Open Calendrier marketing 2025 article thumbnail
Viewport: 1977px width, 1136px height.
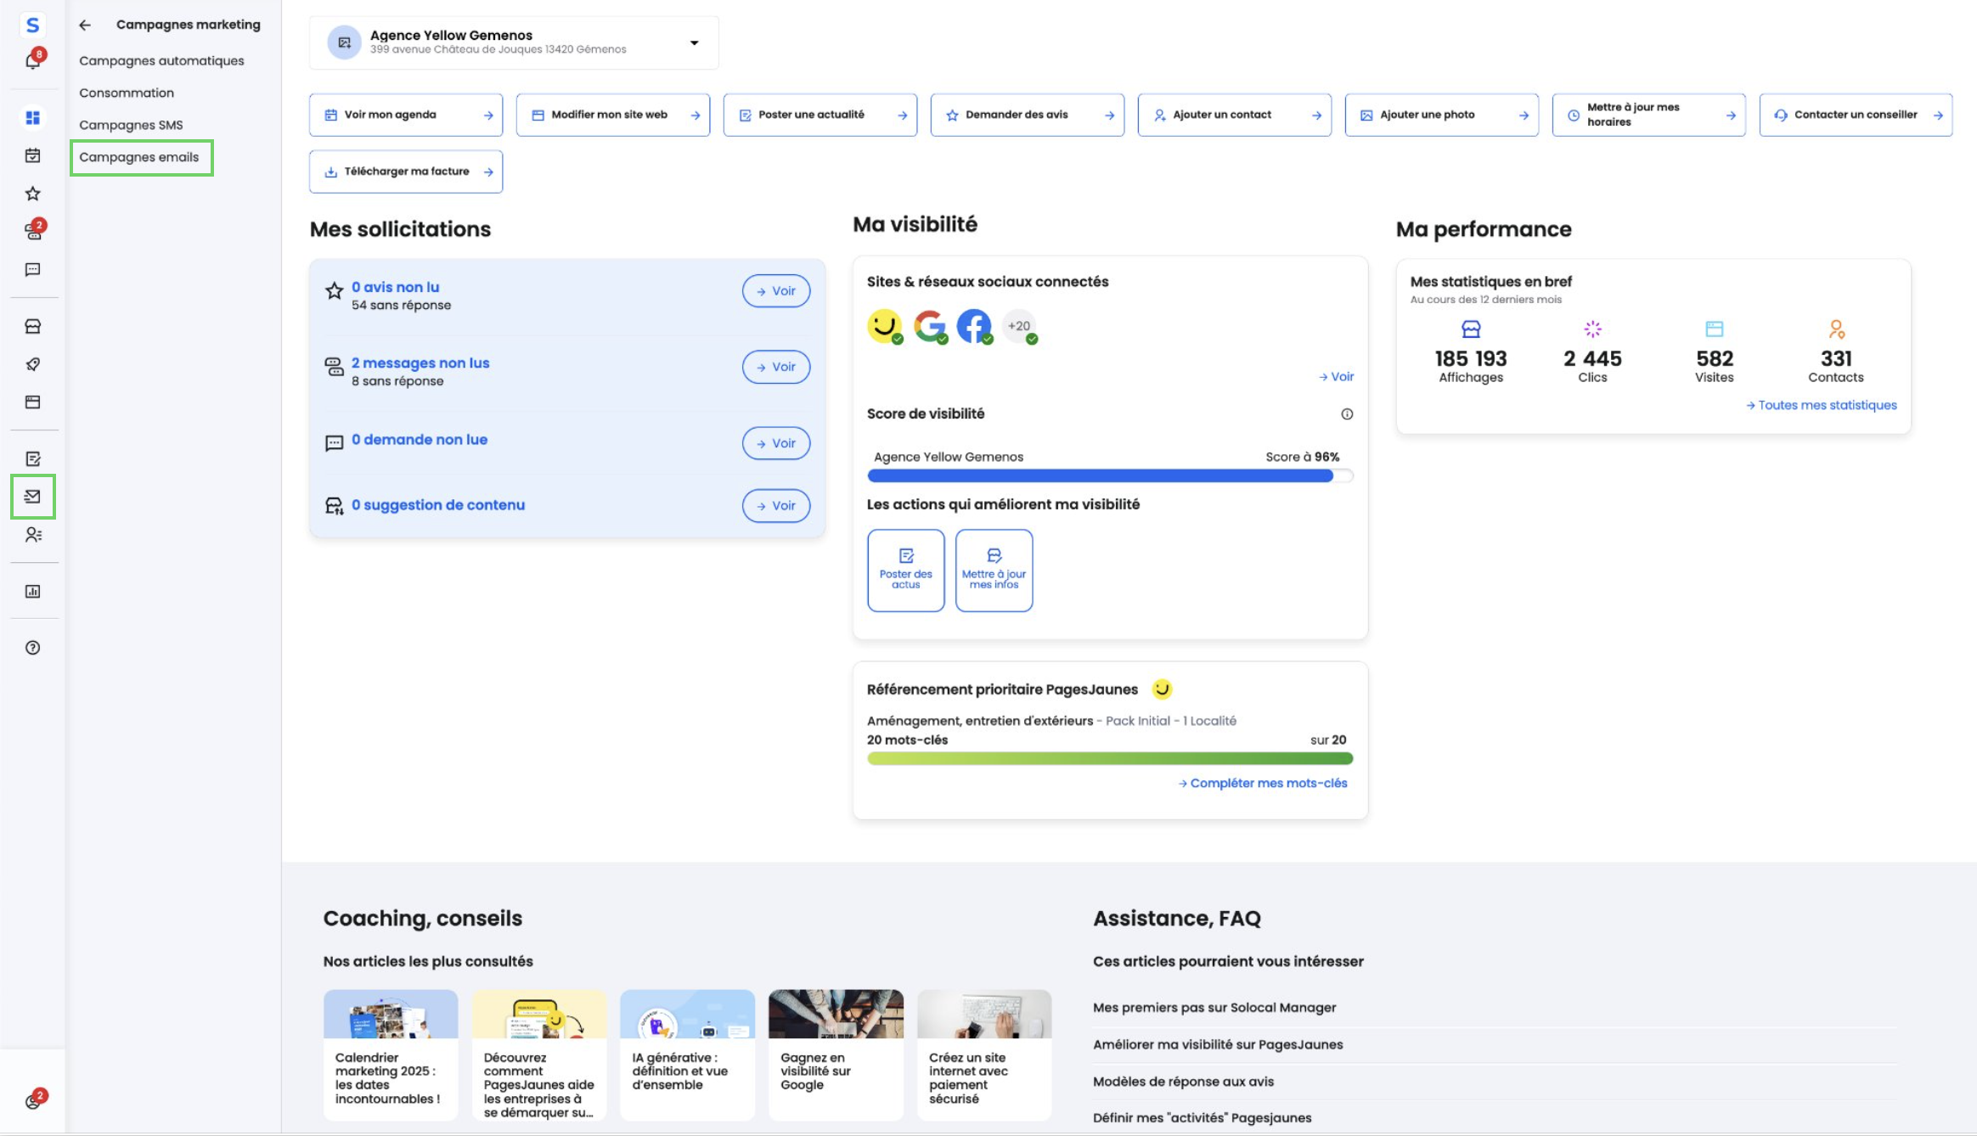click(391, 1015)
